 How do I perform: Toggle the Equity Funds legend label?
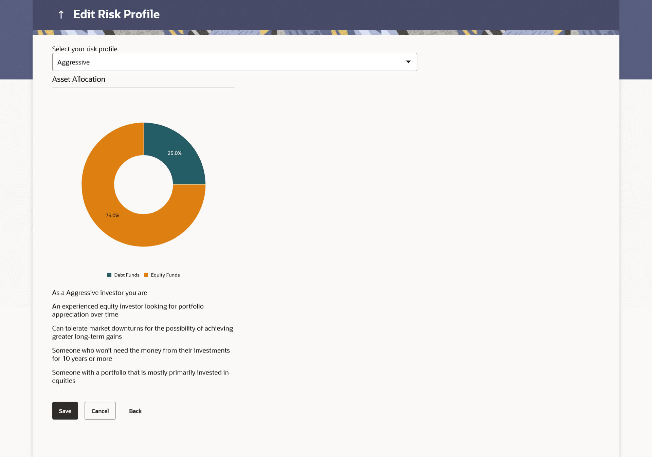pos(165,275)
